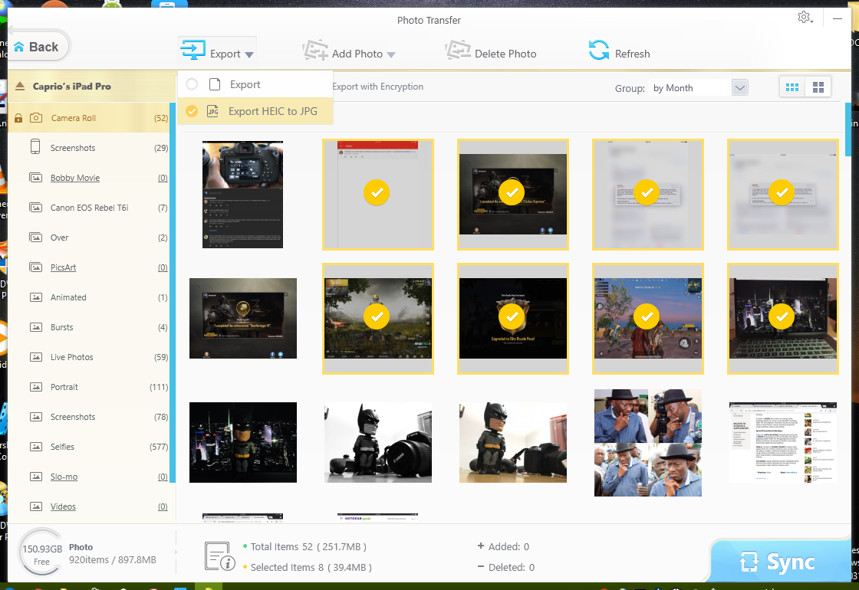Click the Delete Photo label
Screen dimensions: 859x590
[505, 54]
